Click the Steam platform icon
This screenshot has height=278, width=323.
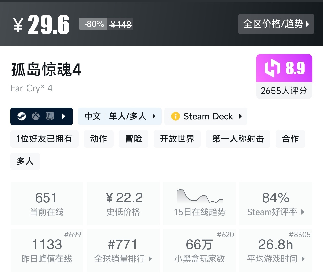pos(22,116)
